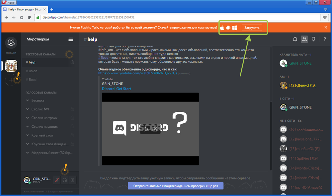Open the Opera Меню button
The width and height of the screenshot is (332, 196).
coord(9,3)
